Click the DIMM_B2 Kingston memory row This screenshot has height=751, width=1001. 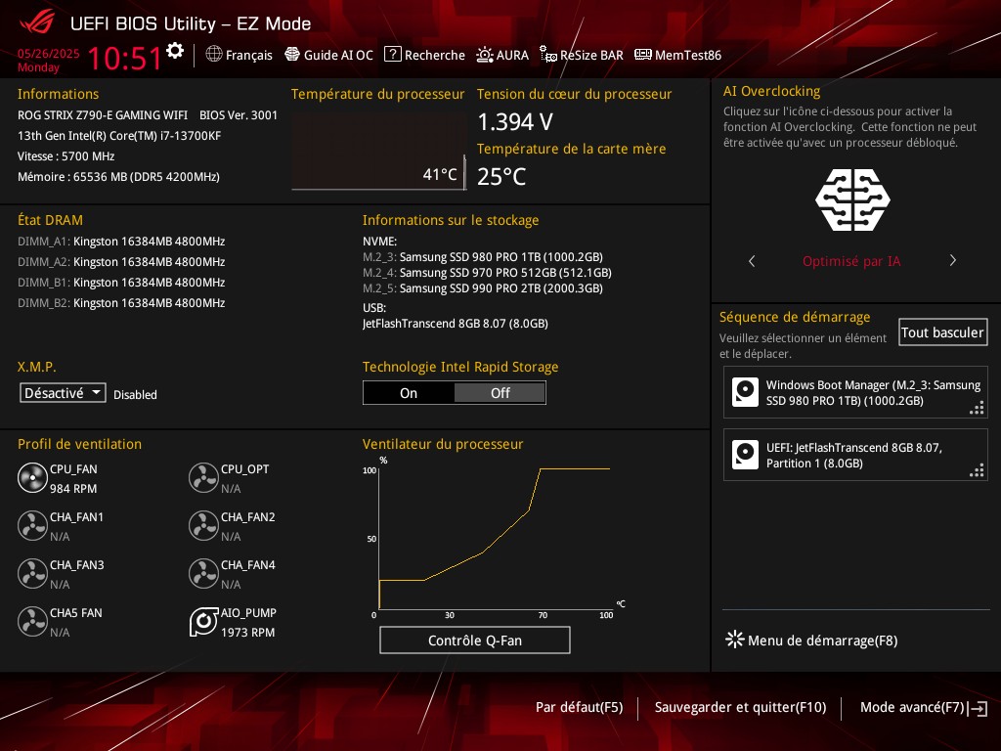[121, 303]
